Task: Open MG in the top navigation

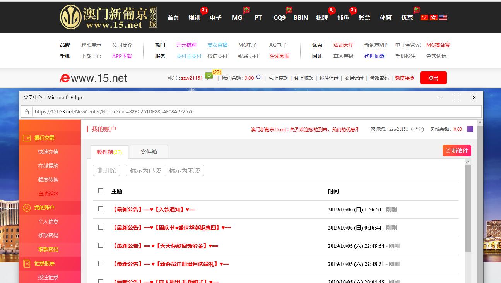Action: pos(237,17)
